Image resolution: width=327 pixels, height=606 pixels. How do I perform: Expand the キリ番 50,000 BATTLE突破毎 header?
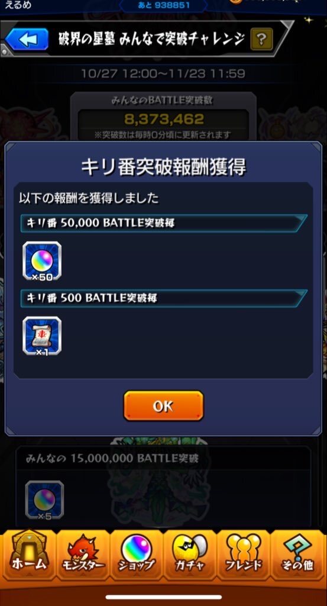[x=164, y=223]
